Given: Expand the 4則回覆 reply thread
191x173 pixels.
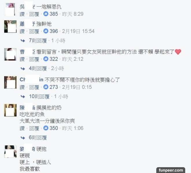Looking at the screenshot, I should [38, 69].
